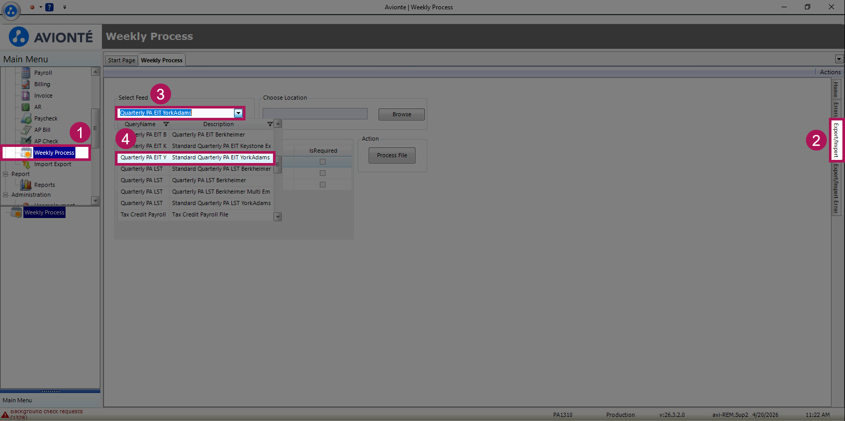Collapse the Administration node in the tree

click(6, 195)
